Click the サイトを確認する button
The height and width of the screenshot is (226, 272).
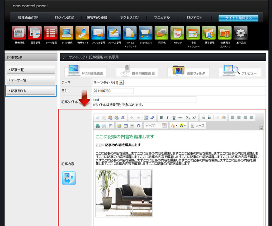(x=238, y=18)
